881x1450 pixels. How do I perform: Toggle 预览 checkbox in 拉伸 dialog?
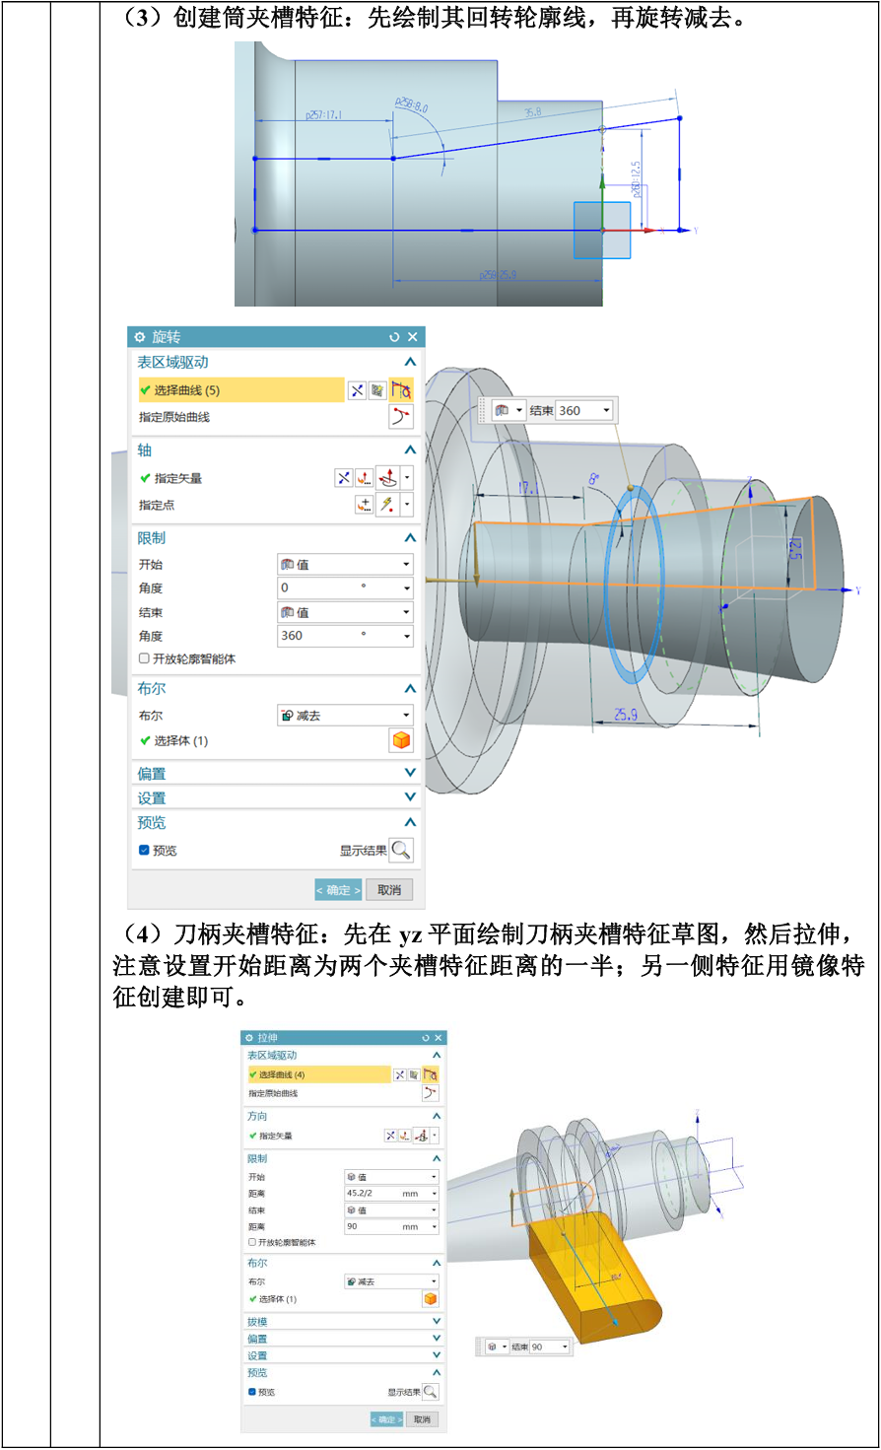pyautogui.click(x=252, y=1392)
